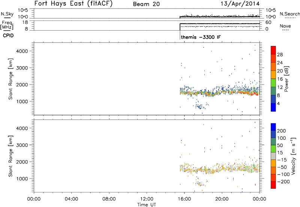
Task: Click "Slant Range [km]" on the velocity panel
Action: point(10,156)
